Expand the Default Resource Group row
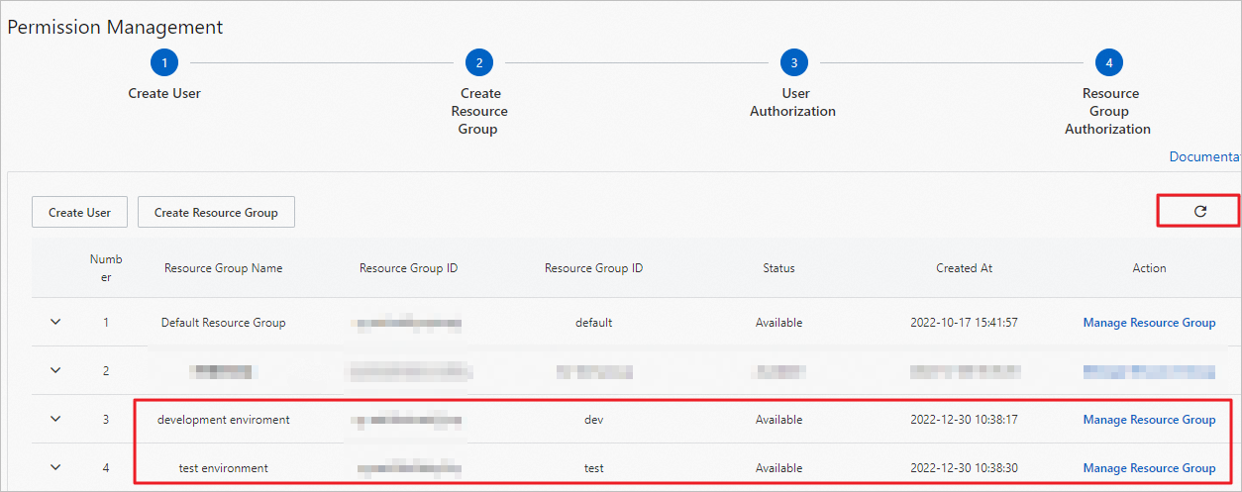 (55, 322)
